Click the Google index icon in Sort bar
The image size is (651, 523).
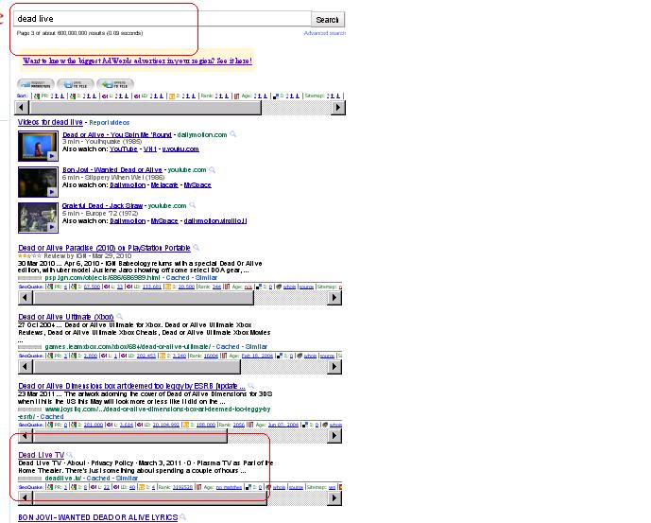pos(73,96)
